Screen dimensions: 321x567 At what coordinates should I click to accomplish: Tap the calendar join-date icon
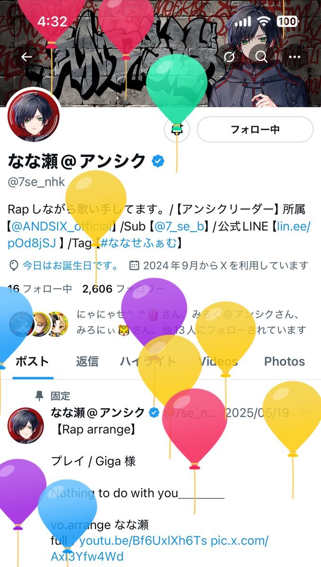(x=134, y=266)
